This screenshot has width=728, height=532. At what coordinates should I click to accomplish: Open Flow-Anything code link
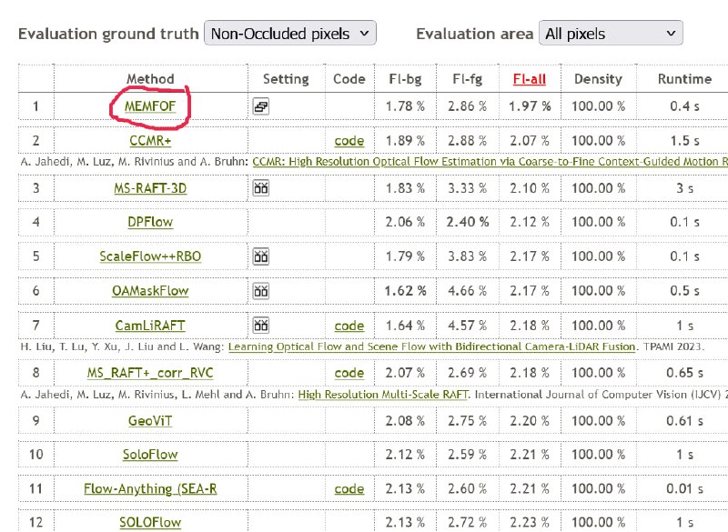coord(349,489)
